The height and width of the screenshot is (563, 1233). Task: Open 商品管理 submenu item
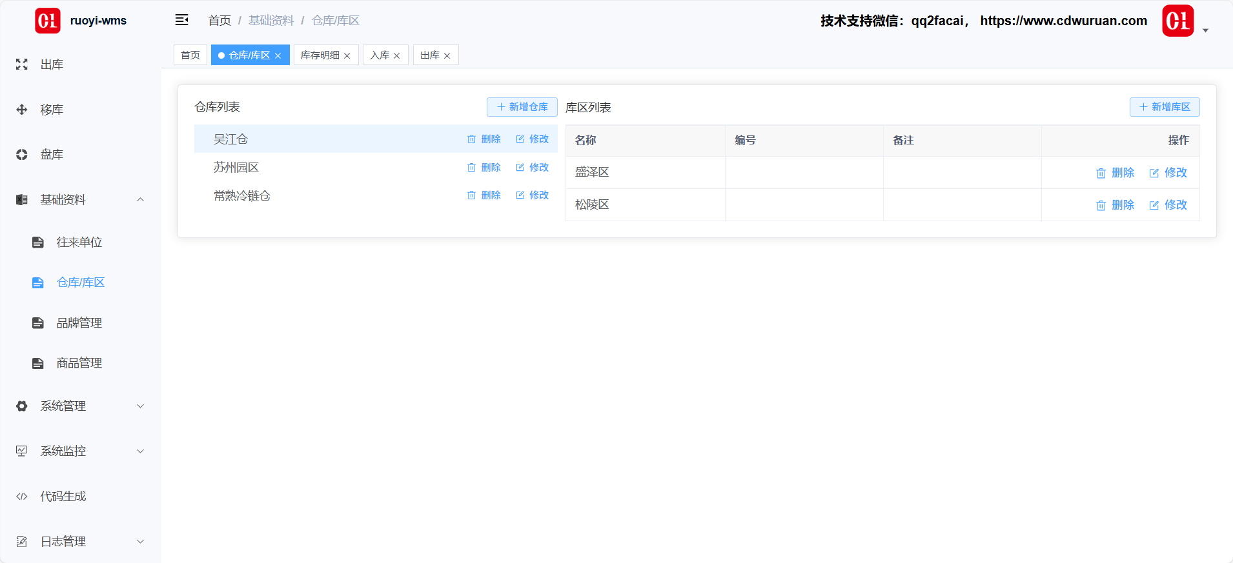(x=81, y=363)
